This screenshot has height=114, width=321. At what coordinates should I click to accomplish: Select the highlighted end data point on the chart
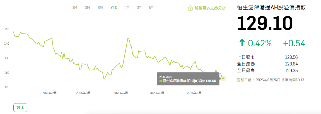[x=223, y=78]
